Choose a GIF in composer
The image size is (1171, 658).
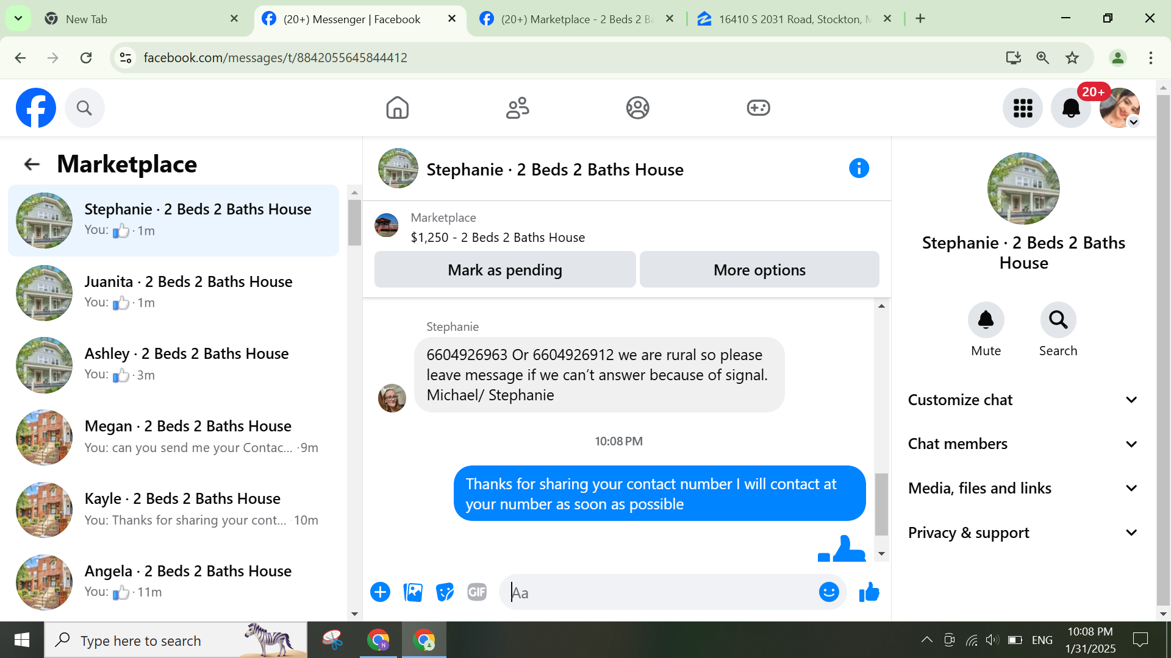click(477, 592)
